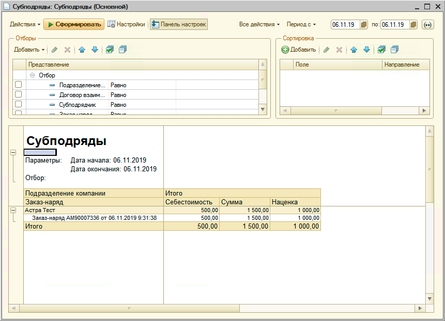Collapse the Астра Тест group
The width and height of the screenshot is (445, 321).
(x=13, y=210)
